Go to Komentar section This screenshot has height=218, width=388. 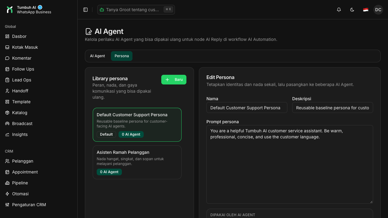(x=38, y=58)
